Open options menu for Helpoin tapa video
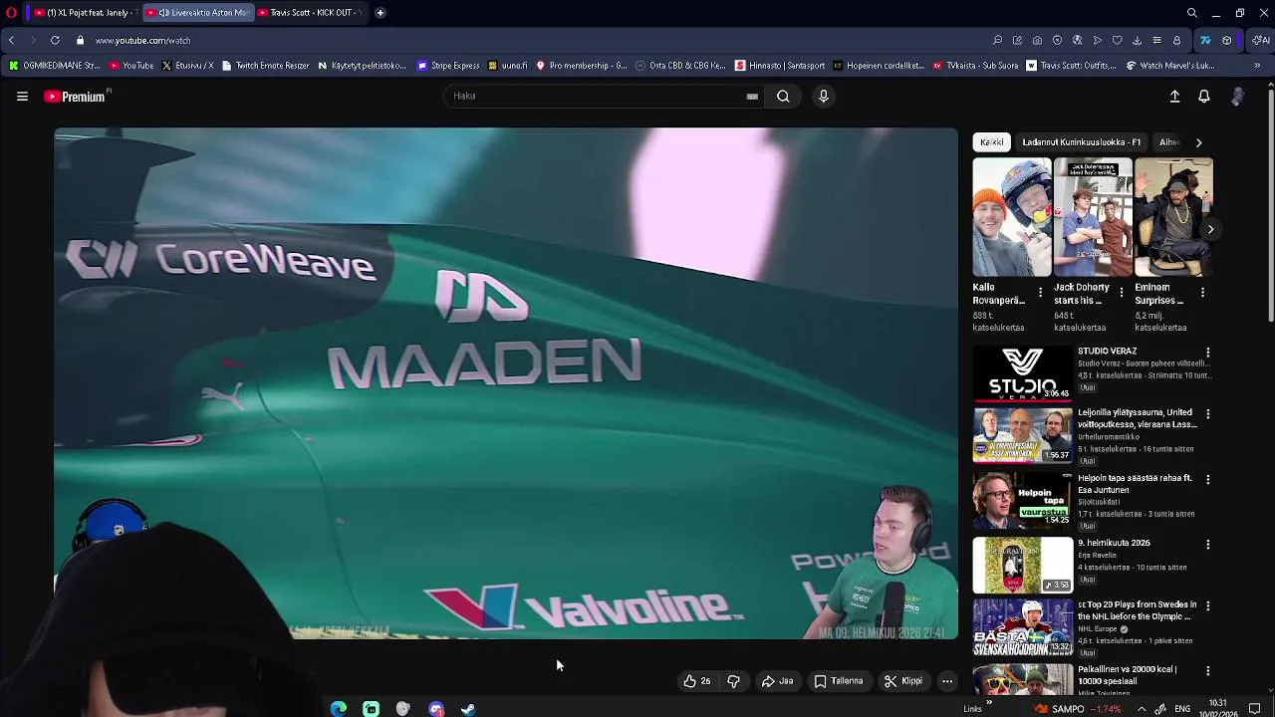1275x717 pixels. 1208,480
